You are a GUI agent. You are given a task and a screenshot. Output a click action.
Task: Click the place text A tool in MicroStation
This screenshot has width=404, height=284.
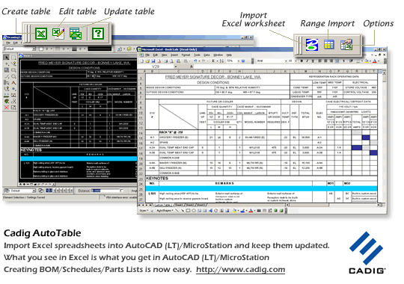click(13, 82)
